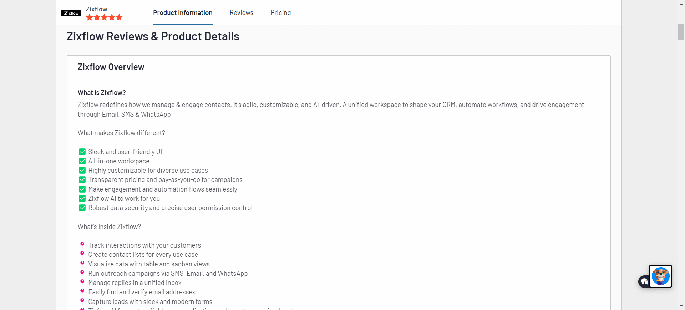Click the checkmark beside 'Zixflow AI to work for you'
The width and height of the screenshot is (685, 310).
click(x=82, y=198)
